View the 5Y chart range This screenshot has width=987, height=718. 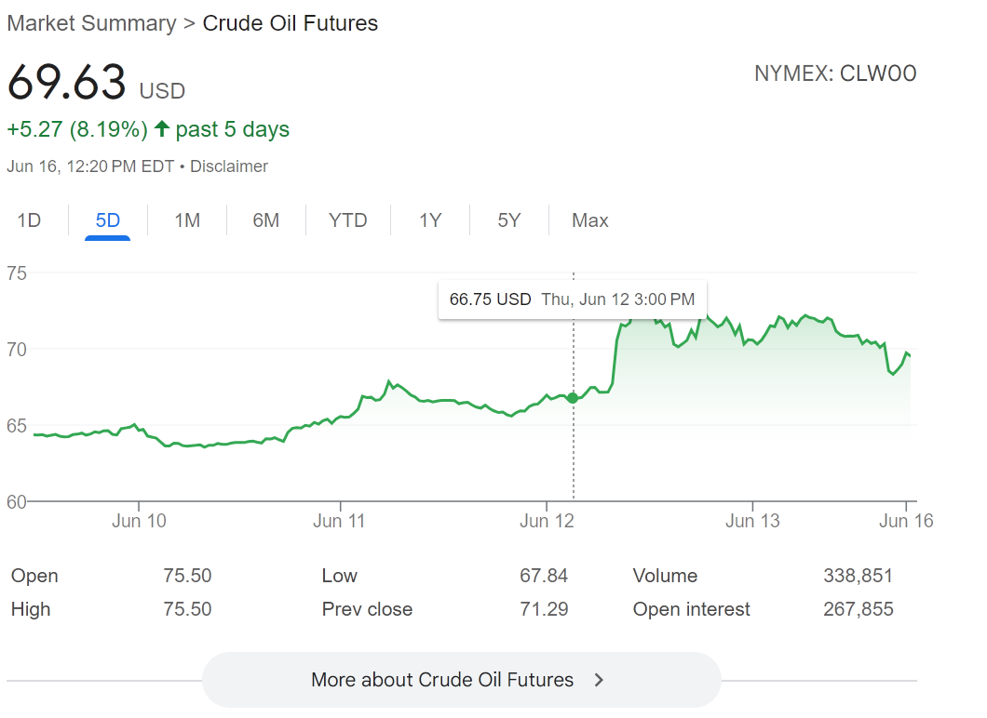509,220
